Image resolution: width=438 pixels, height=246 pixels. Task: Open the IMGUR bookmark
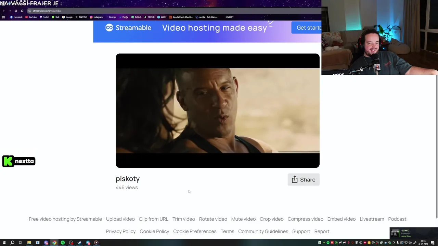[x=136, y=17]
